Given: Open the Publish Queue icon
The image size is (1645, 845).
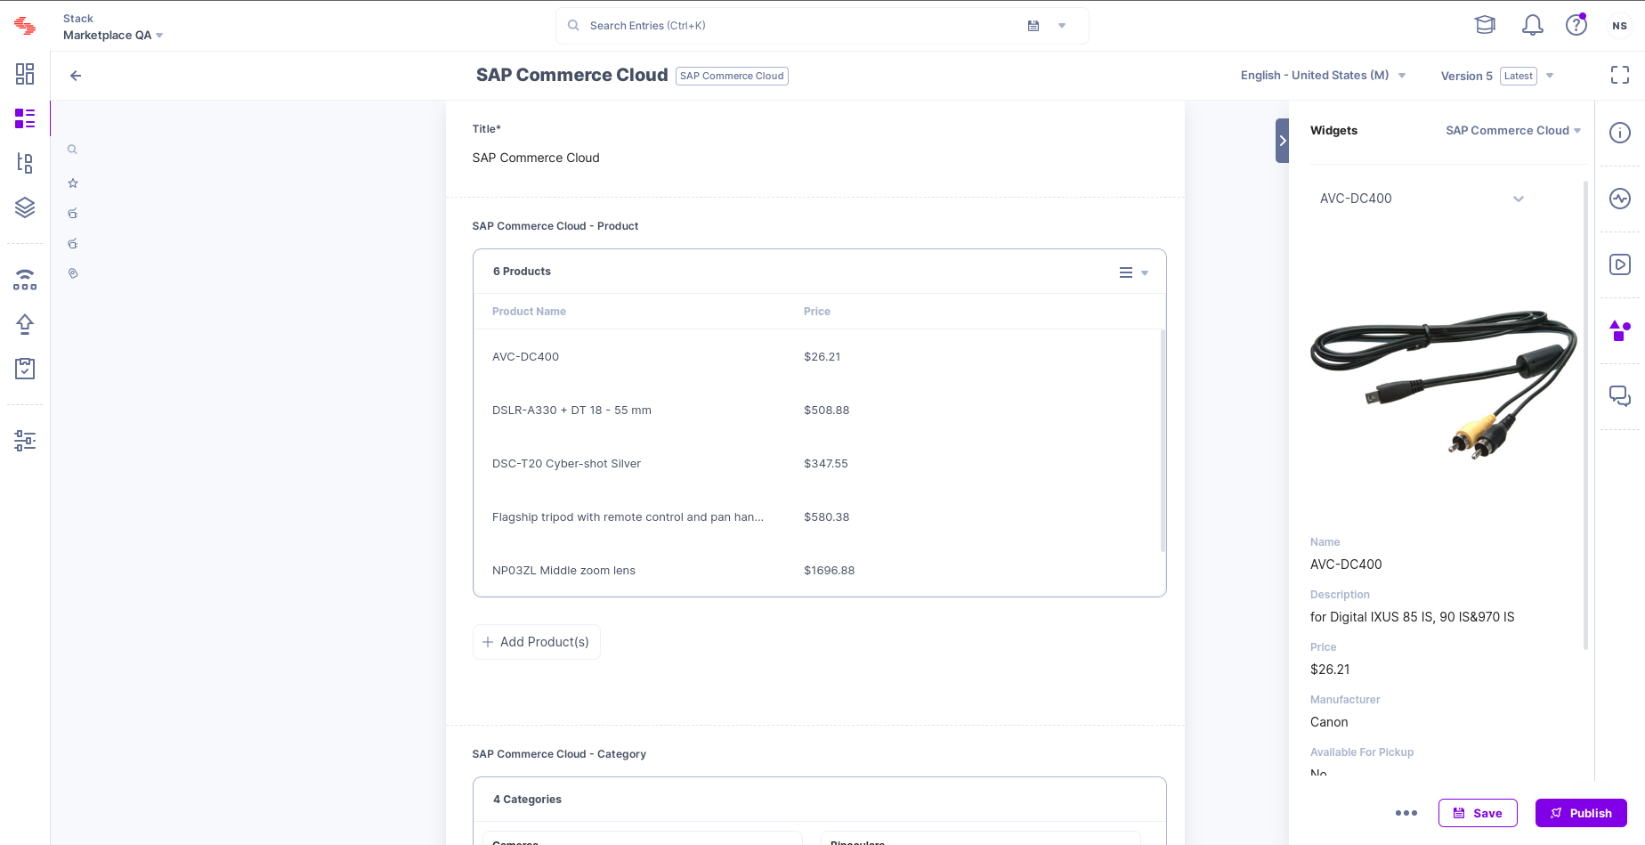Looking at the screenshot, I should click(25, 280).
